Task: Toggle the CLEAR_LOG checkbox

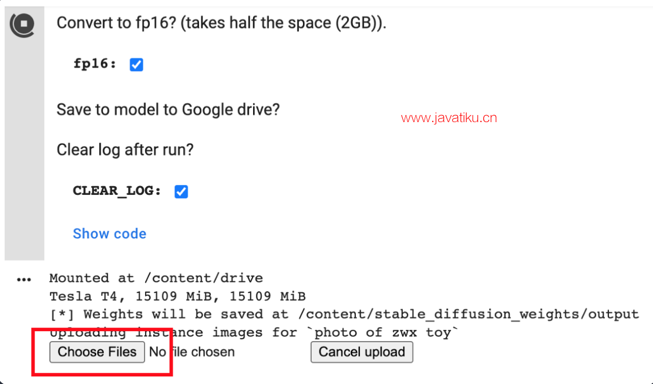Action: coord(181,191)
